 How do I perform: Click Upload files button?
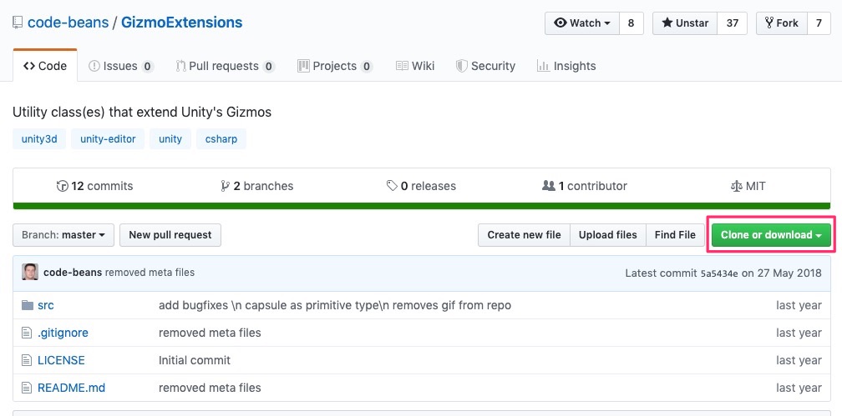point(608,235)
